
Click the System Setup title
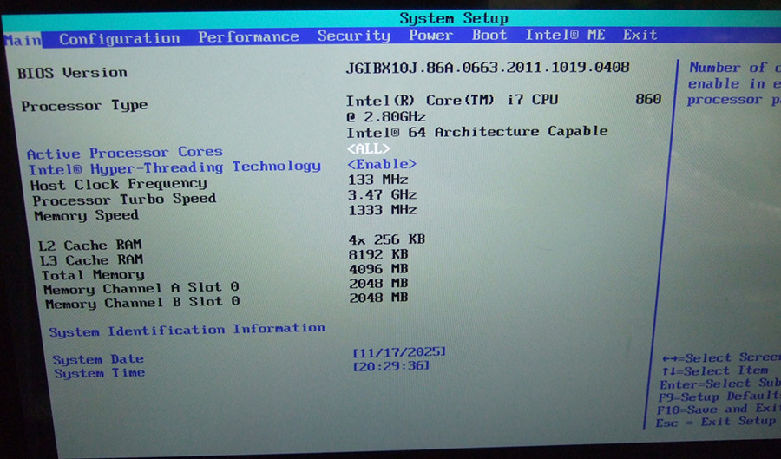(454, 18)
